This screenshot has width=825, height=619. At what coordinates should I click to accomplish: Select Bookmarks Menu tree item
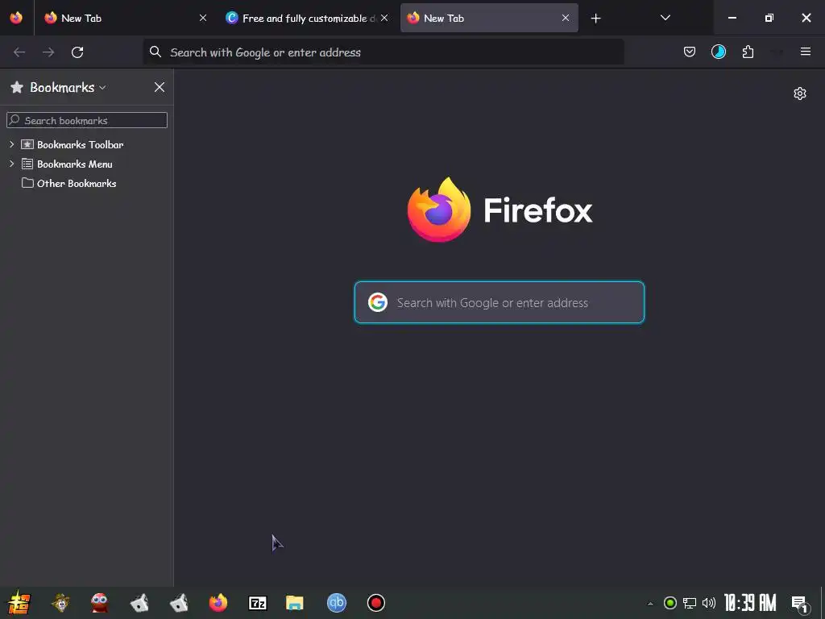coord(74,164)
